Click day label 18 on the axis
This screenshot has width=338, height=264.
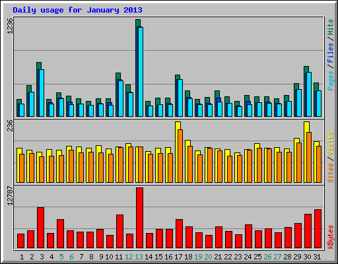coord(188,257)
